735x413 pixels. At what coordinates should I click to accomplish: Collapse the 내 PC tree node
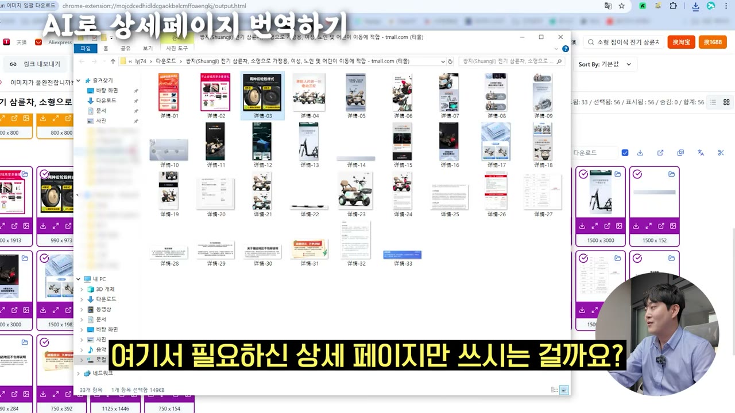(79, 279)
